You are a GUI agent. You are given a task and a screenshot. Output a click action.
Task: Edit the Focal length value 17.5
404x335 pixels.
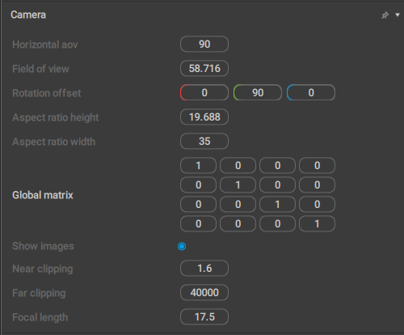[204, 316]
